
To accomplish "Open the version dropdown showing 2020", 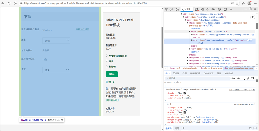I will pyautogui.click(x=56, y=41).
